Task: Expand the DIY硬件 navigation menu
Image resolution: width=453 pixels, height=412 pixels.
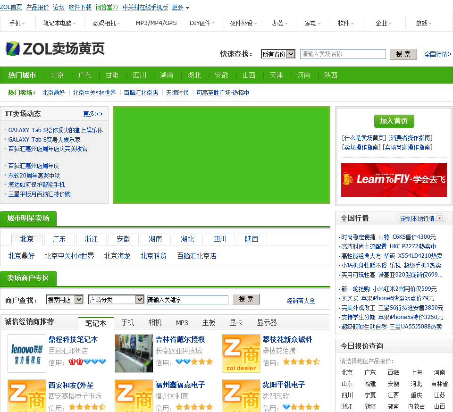Action: point(202,23)
